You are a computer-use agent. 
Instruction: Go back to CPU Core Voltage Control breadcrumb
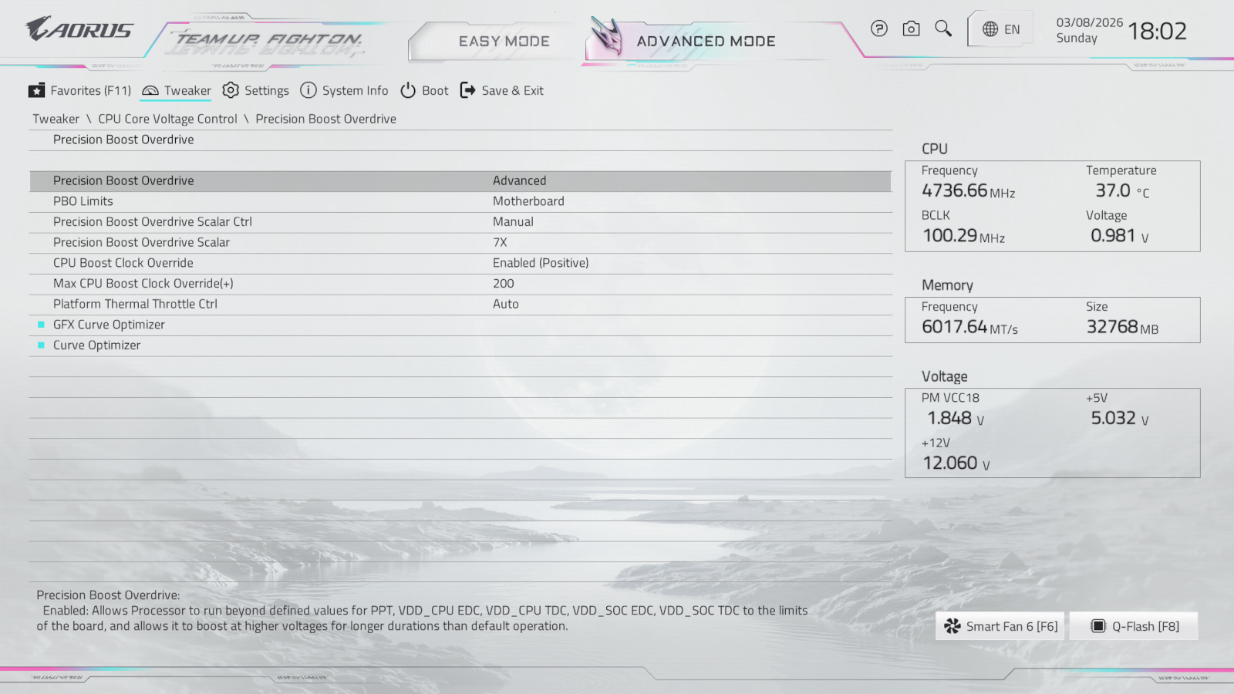[167, 119]
